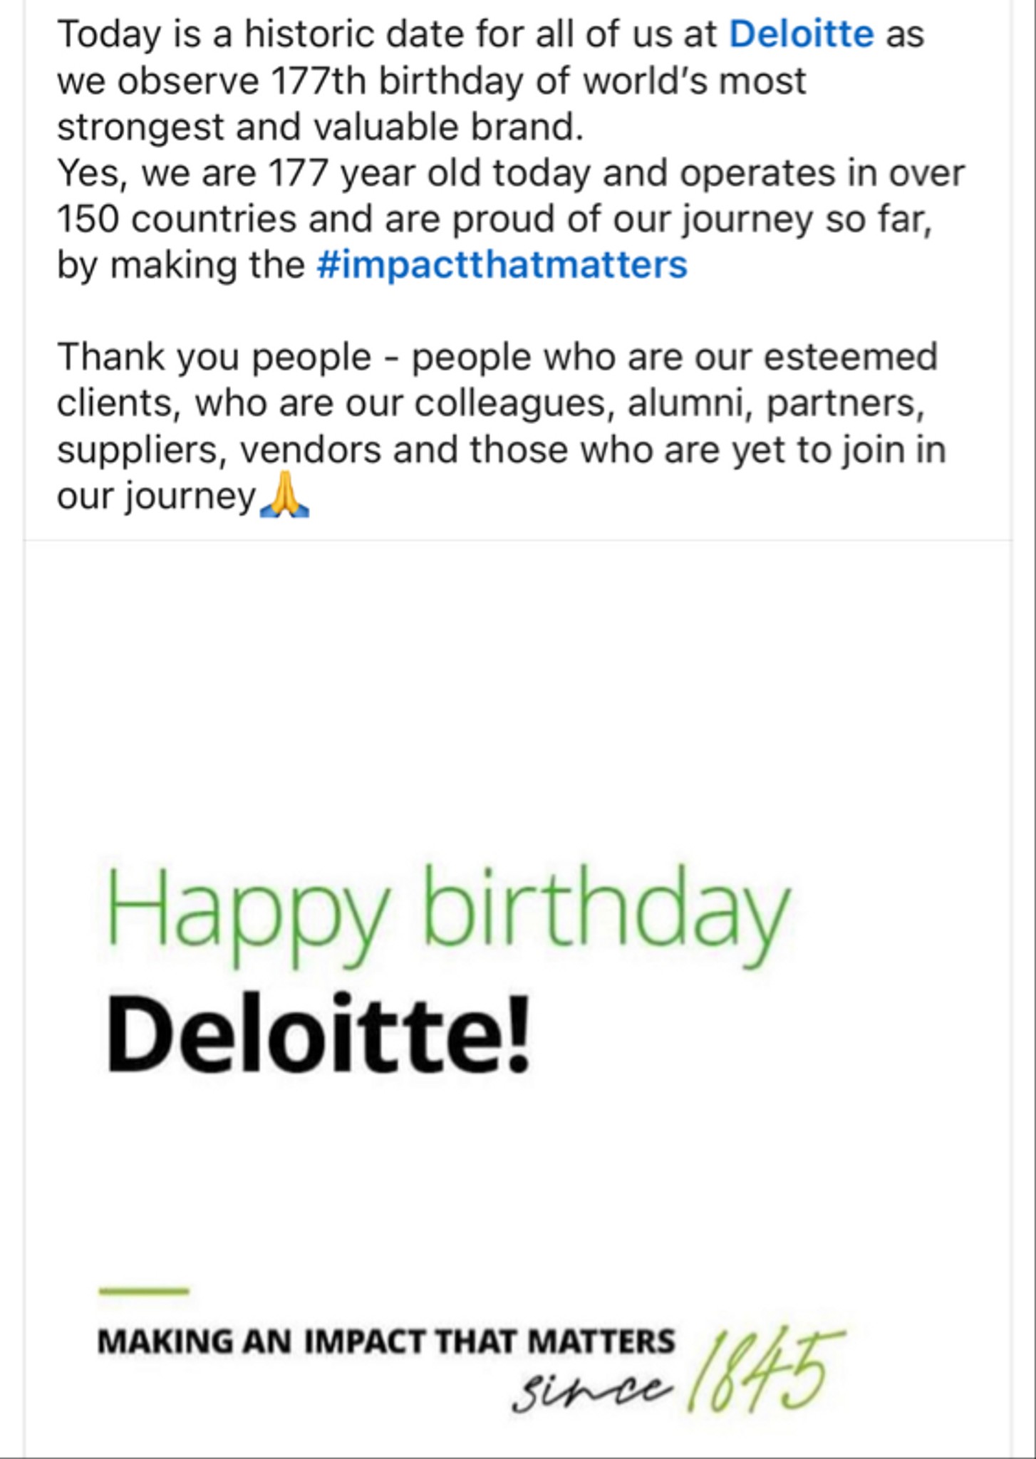Open the blue Deloitte company link
Viewport: 1036px width, 1459px height.
(x=801, y=33)
